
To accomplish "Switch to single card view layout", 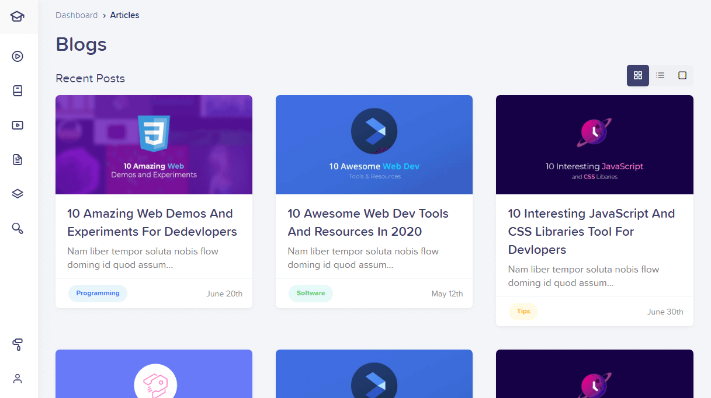I will click(682, 75).
